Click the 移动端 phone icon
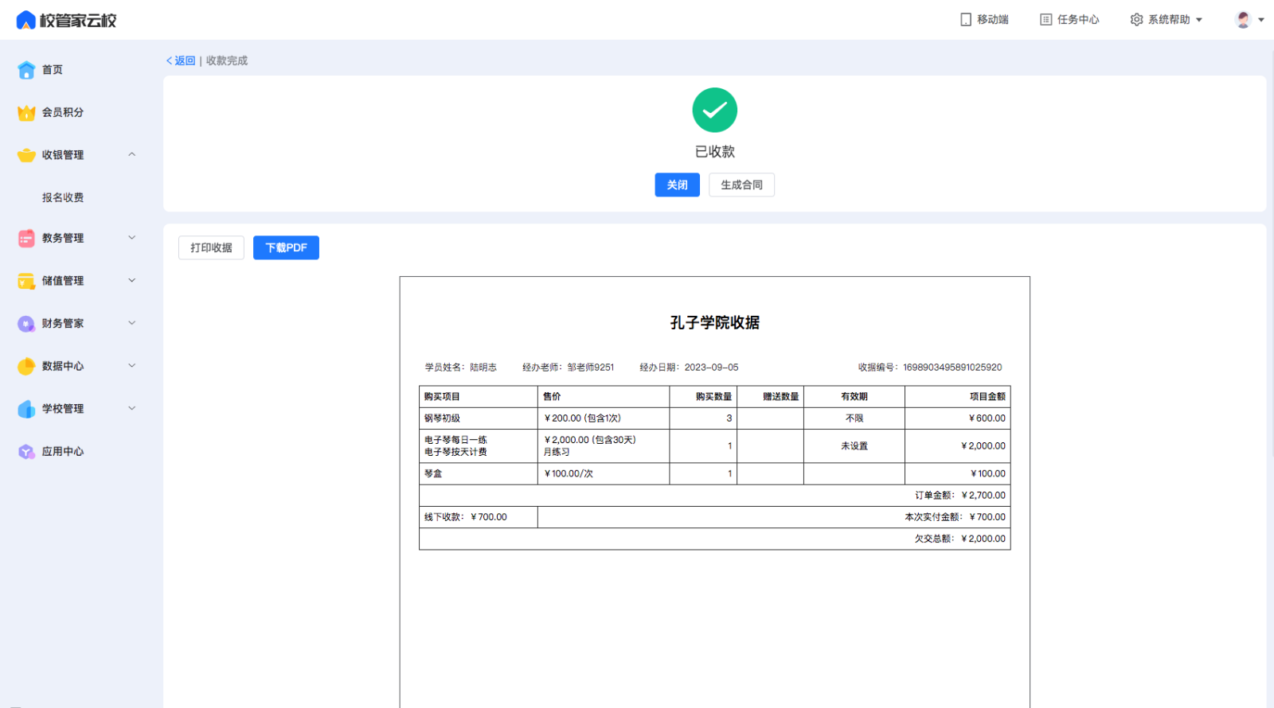 coord(966,19)
